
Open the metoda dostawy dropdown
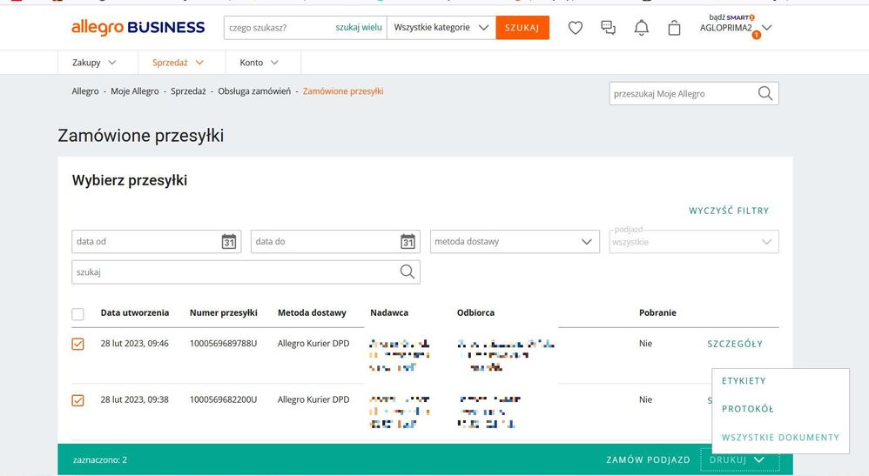515,242
